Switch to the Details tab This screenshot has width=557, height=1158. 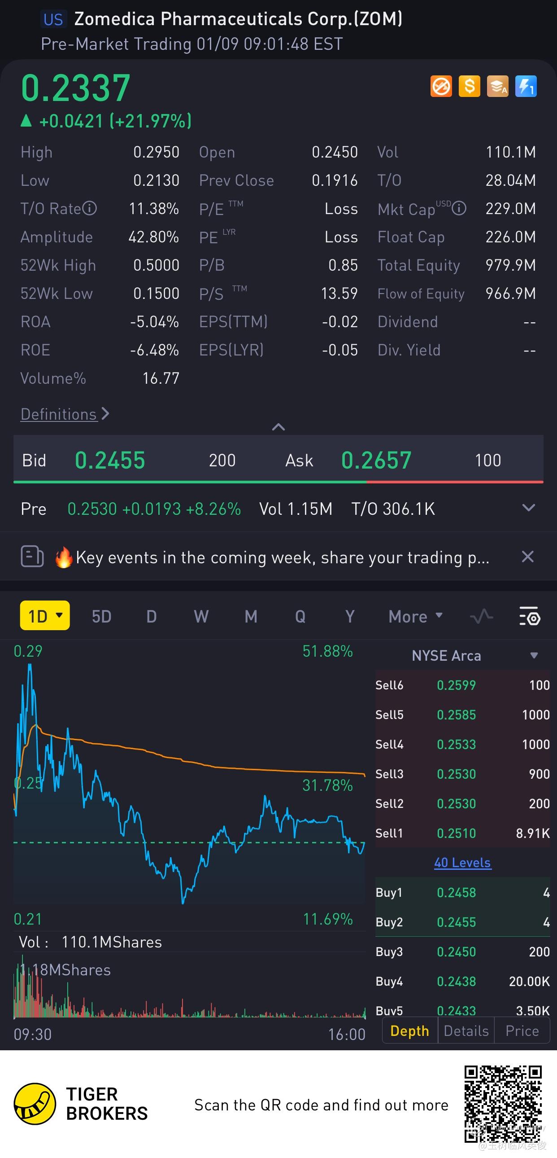pyautogui.click(x=466, y=1031)
